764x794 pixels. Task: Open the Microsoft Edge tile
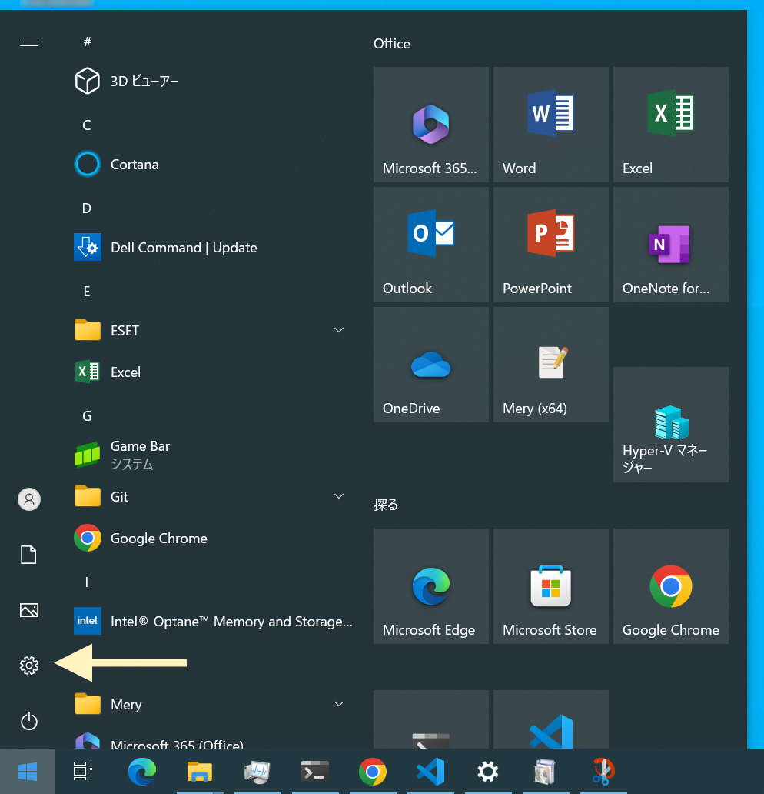coord(431,586)
